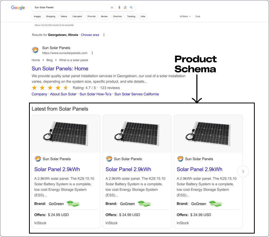269x237 pixels.
Task: Open the Tools options
Action: click(198, 16)
